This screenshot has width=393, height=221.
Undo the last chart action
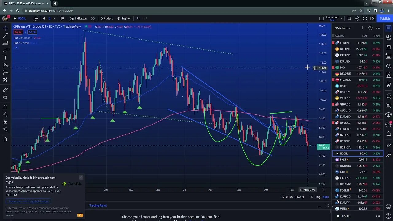pyautogui.click(x=138, y=18)
